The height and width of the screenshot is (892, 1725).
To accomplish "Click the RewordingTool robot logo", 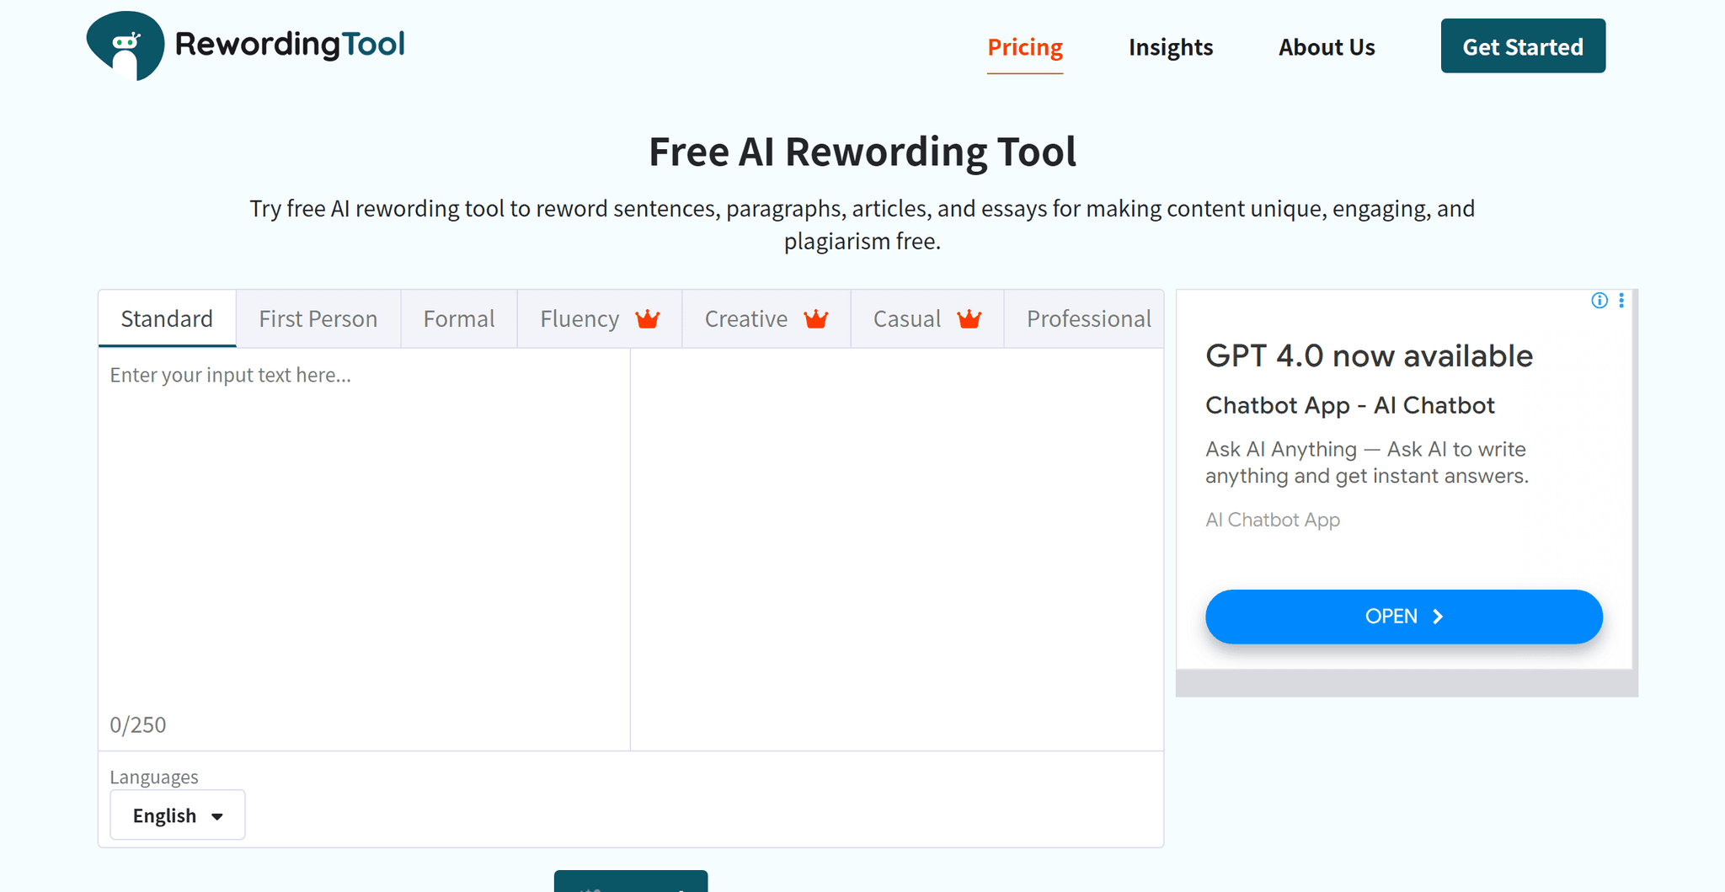I will 125,45.
